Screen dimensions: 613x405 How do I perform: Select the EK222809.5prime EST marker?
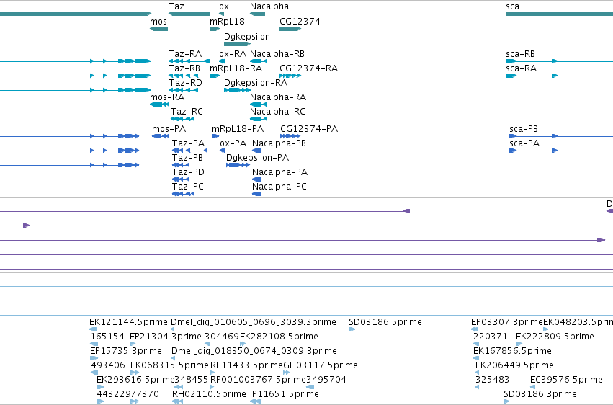pyautogui.click(x=519, y=344)
